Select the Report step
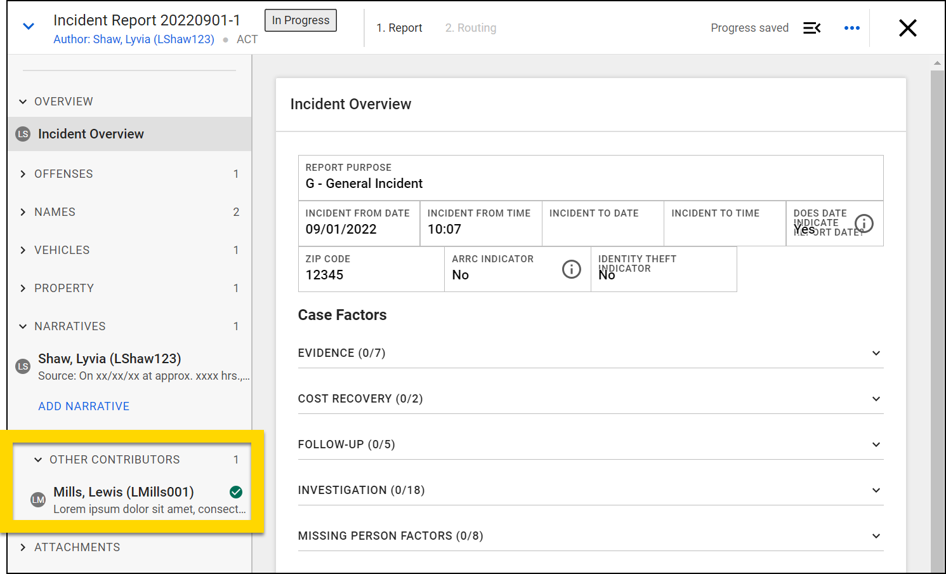 pyautogui.click(x=399, y=27)
